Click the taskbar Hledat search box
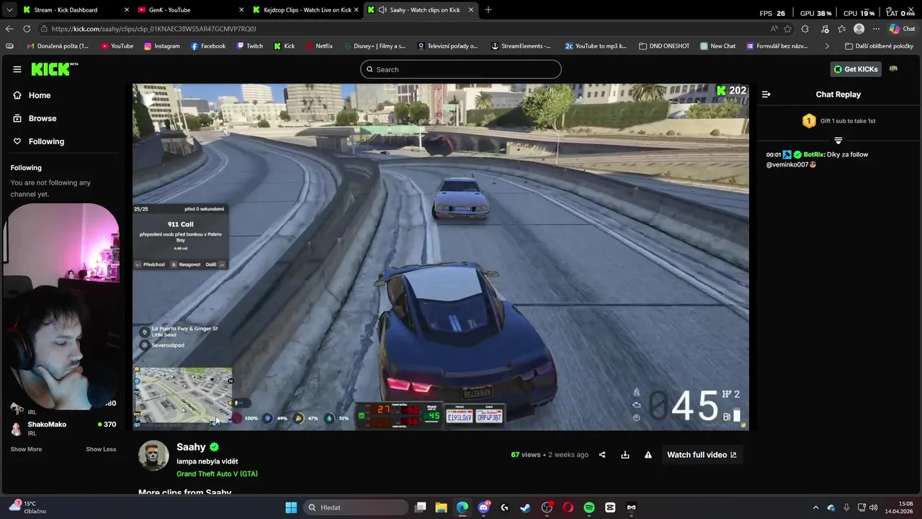Screen dimensions: 922x519 pos(356,507)
